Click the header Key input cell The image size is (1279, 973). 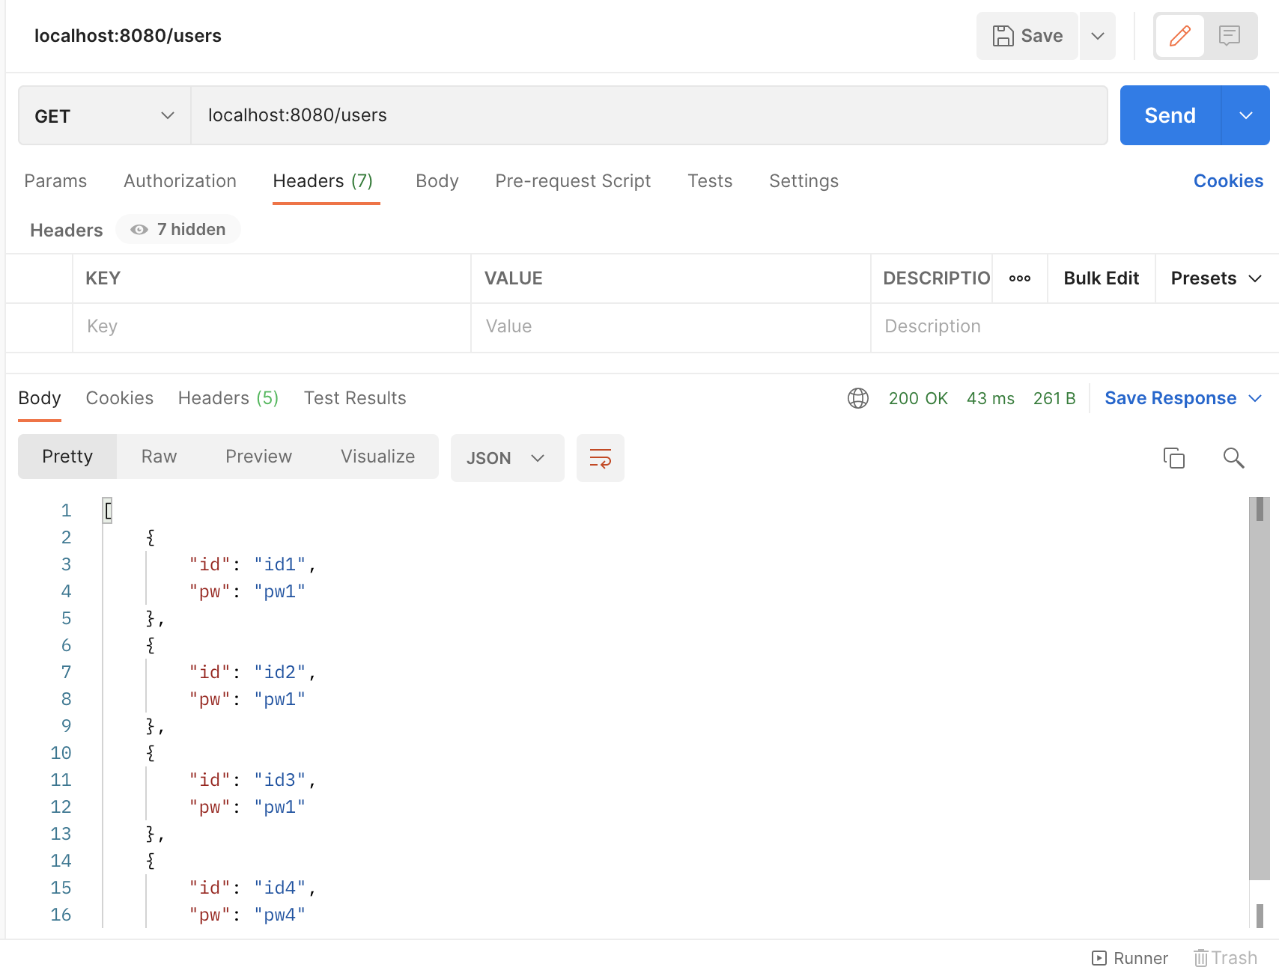point(272,327)
